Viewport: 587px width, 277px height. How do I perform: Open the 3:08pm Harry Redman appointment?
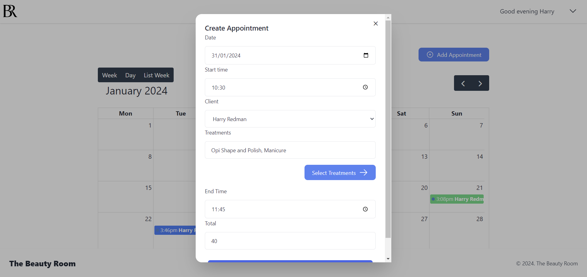coord(457,199)
